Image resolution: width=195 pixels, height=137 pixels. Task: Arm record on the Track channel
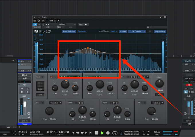pos(22,92)
